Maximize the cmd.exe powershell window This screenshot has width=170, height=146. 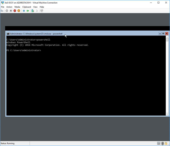(163, 34)
